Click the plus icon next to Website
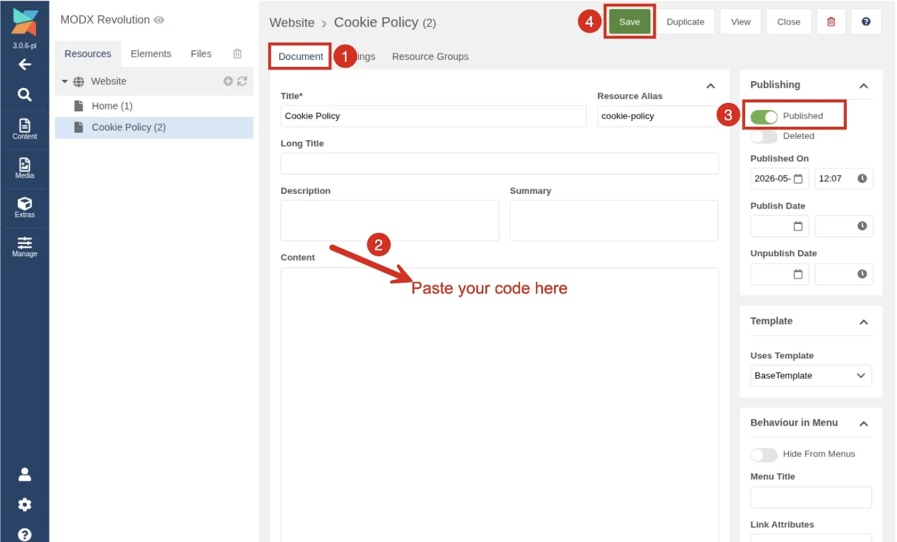Screen dimensions: 897x542 pos(228,81)
